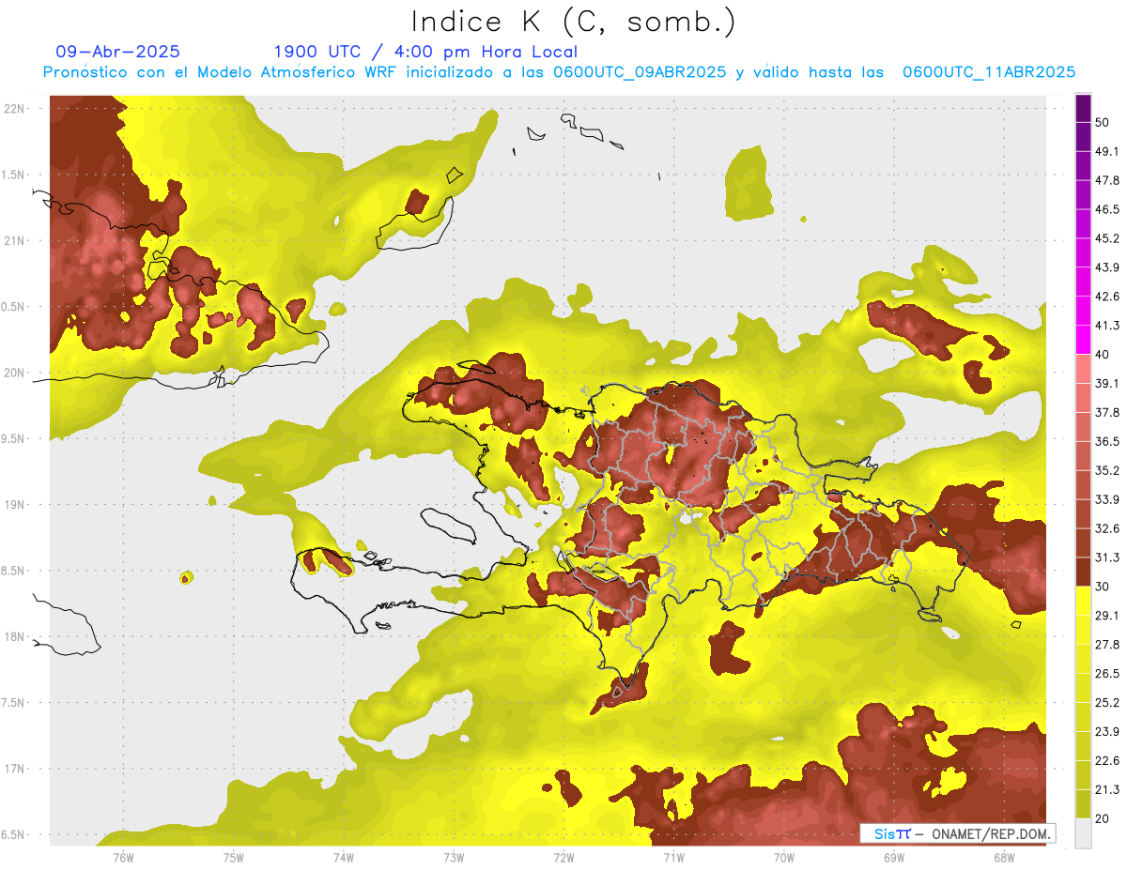Click the "27.8" color scale value
The width and height of the screenshot is (1127, 870).
tap(1107, 644)
